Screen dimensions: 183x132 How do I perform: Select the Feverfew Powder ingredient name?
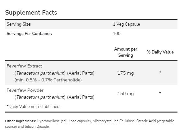pyautogui.click(x=25, y=90)
